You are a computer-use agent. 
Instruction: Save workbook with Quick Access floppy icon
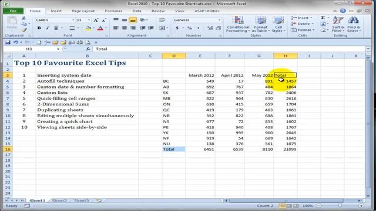pyautogui.click(x=8, y=42)
